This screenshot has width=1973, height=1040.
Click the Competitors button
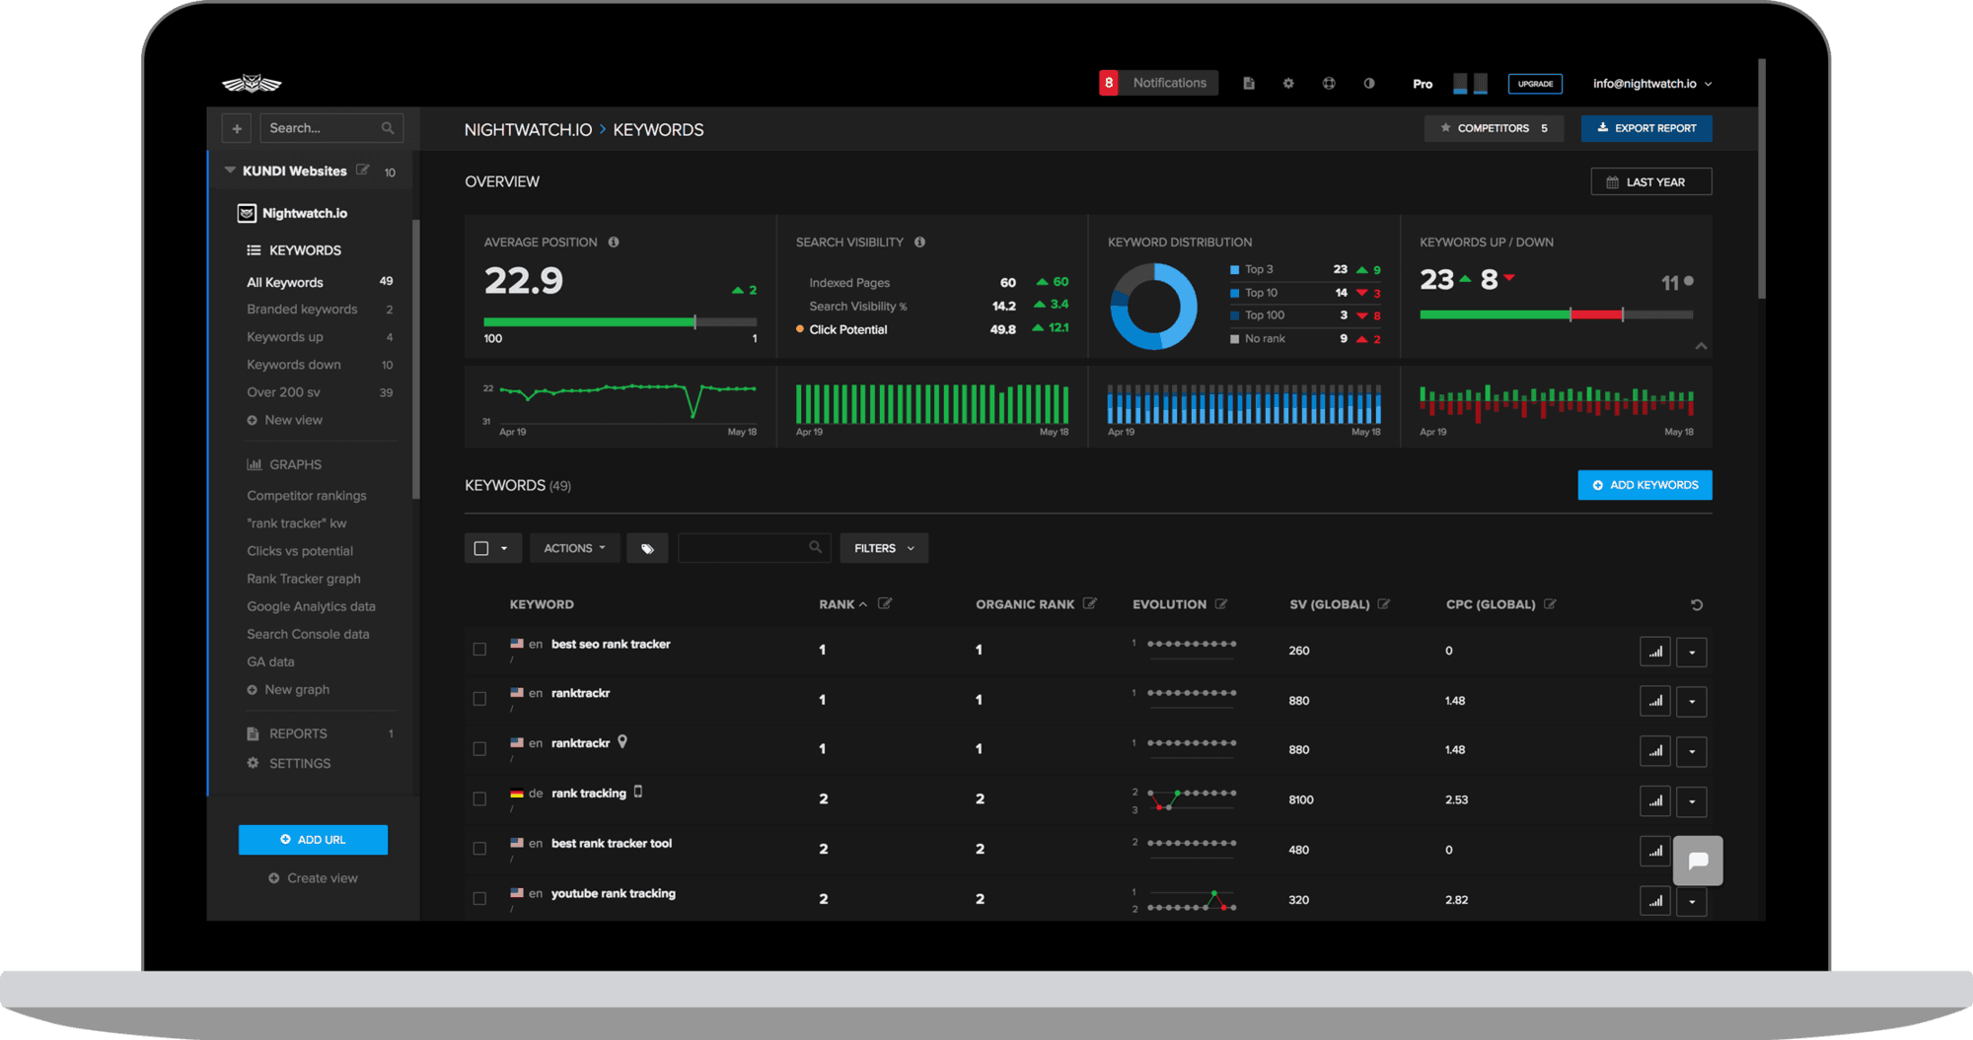[x=1494, y=128]
